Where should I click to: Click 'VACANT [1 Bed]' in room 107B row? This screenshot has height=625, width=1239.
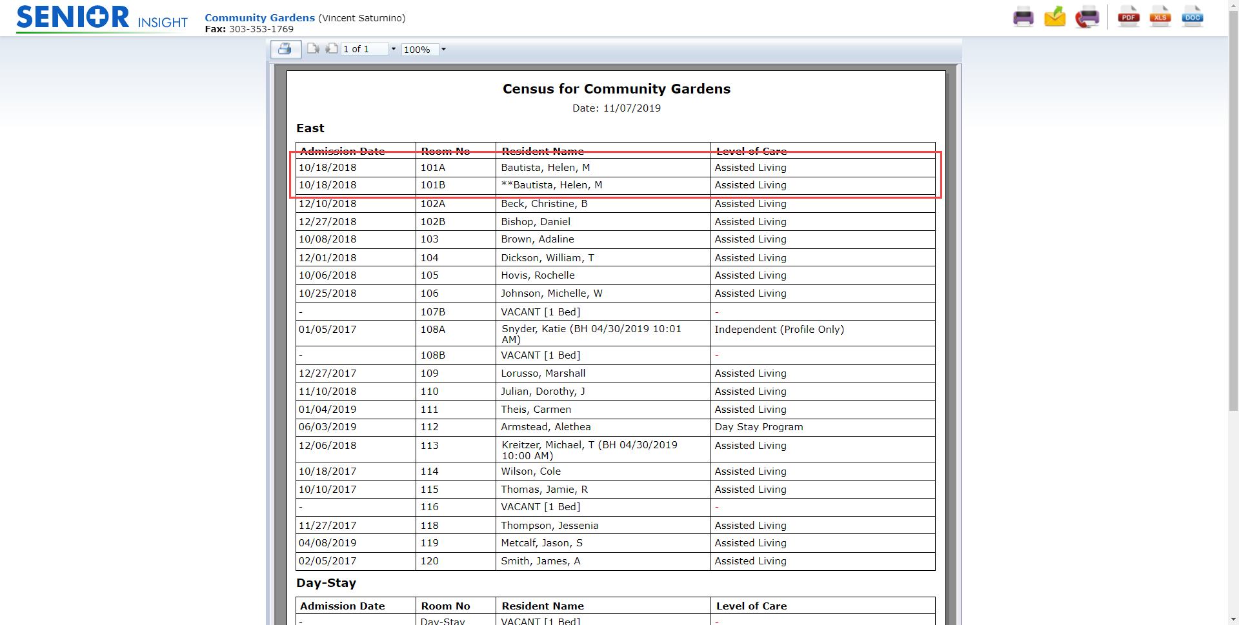pos(541,312)
